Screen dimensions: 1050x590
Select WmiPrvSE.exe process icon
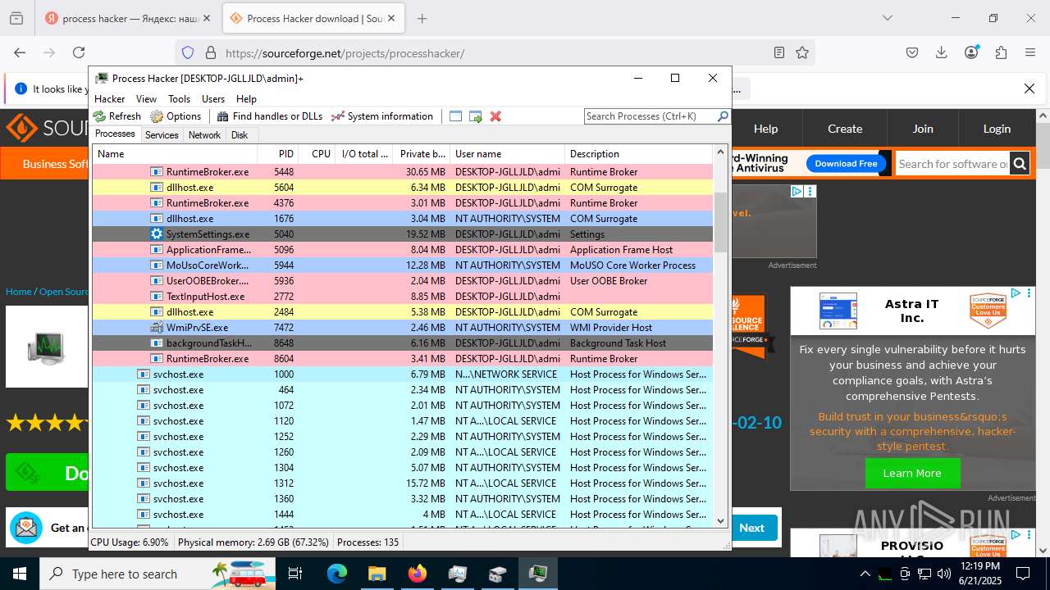[157, 328]
